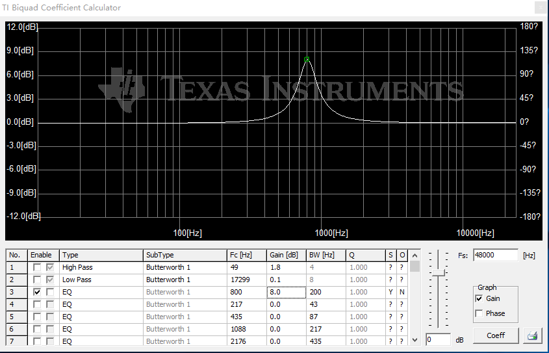This screenshot has height=353, width=549.
Task: Click the Fc value 217 in row 4
Action: (247, 305)
